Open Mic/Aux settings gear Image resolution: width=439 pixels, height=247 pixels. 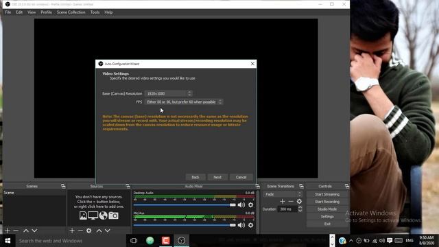point(251,225)
